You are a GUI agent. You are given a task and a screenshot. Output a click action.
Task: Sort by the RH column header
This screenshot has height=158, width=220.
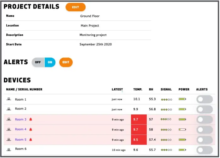point(151,89)
